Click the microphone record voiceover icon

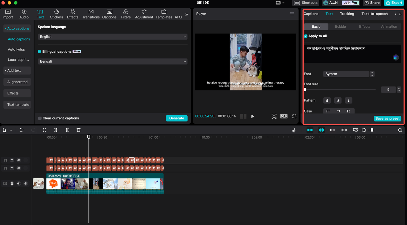[x=294, y=130]
